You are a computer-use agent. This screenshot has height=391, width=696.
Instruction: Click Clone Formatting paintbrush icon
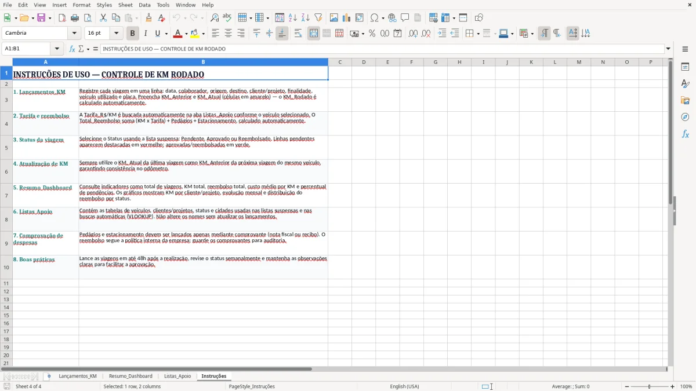(149, 18)
